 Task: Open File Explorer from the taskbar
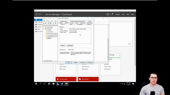point(53,84)
